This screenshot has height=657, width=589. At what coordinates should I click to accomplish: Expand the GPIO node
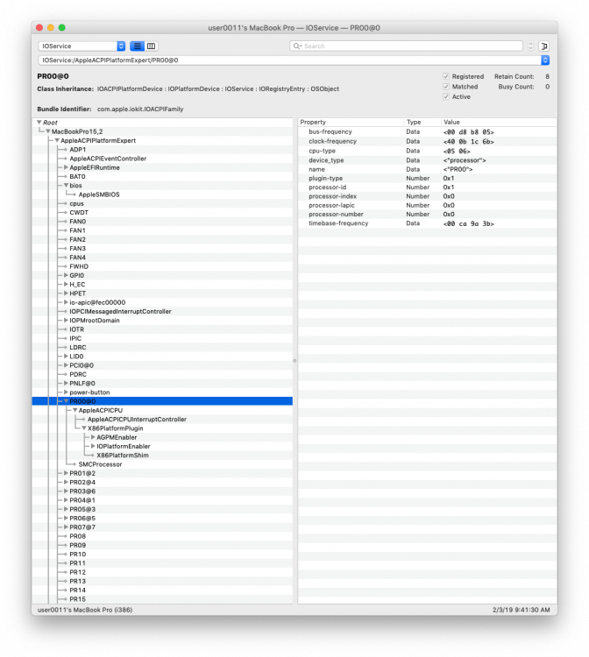click(66, 275)
